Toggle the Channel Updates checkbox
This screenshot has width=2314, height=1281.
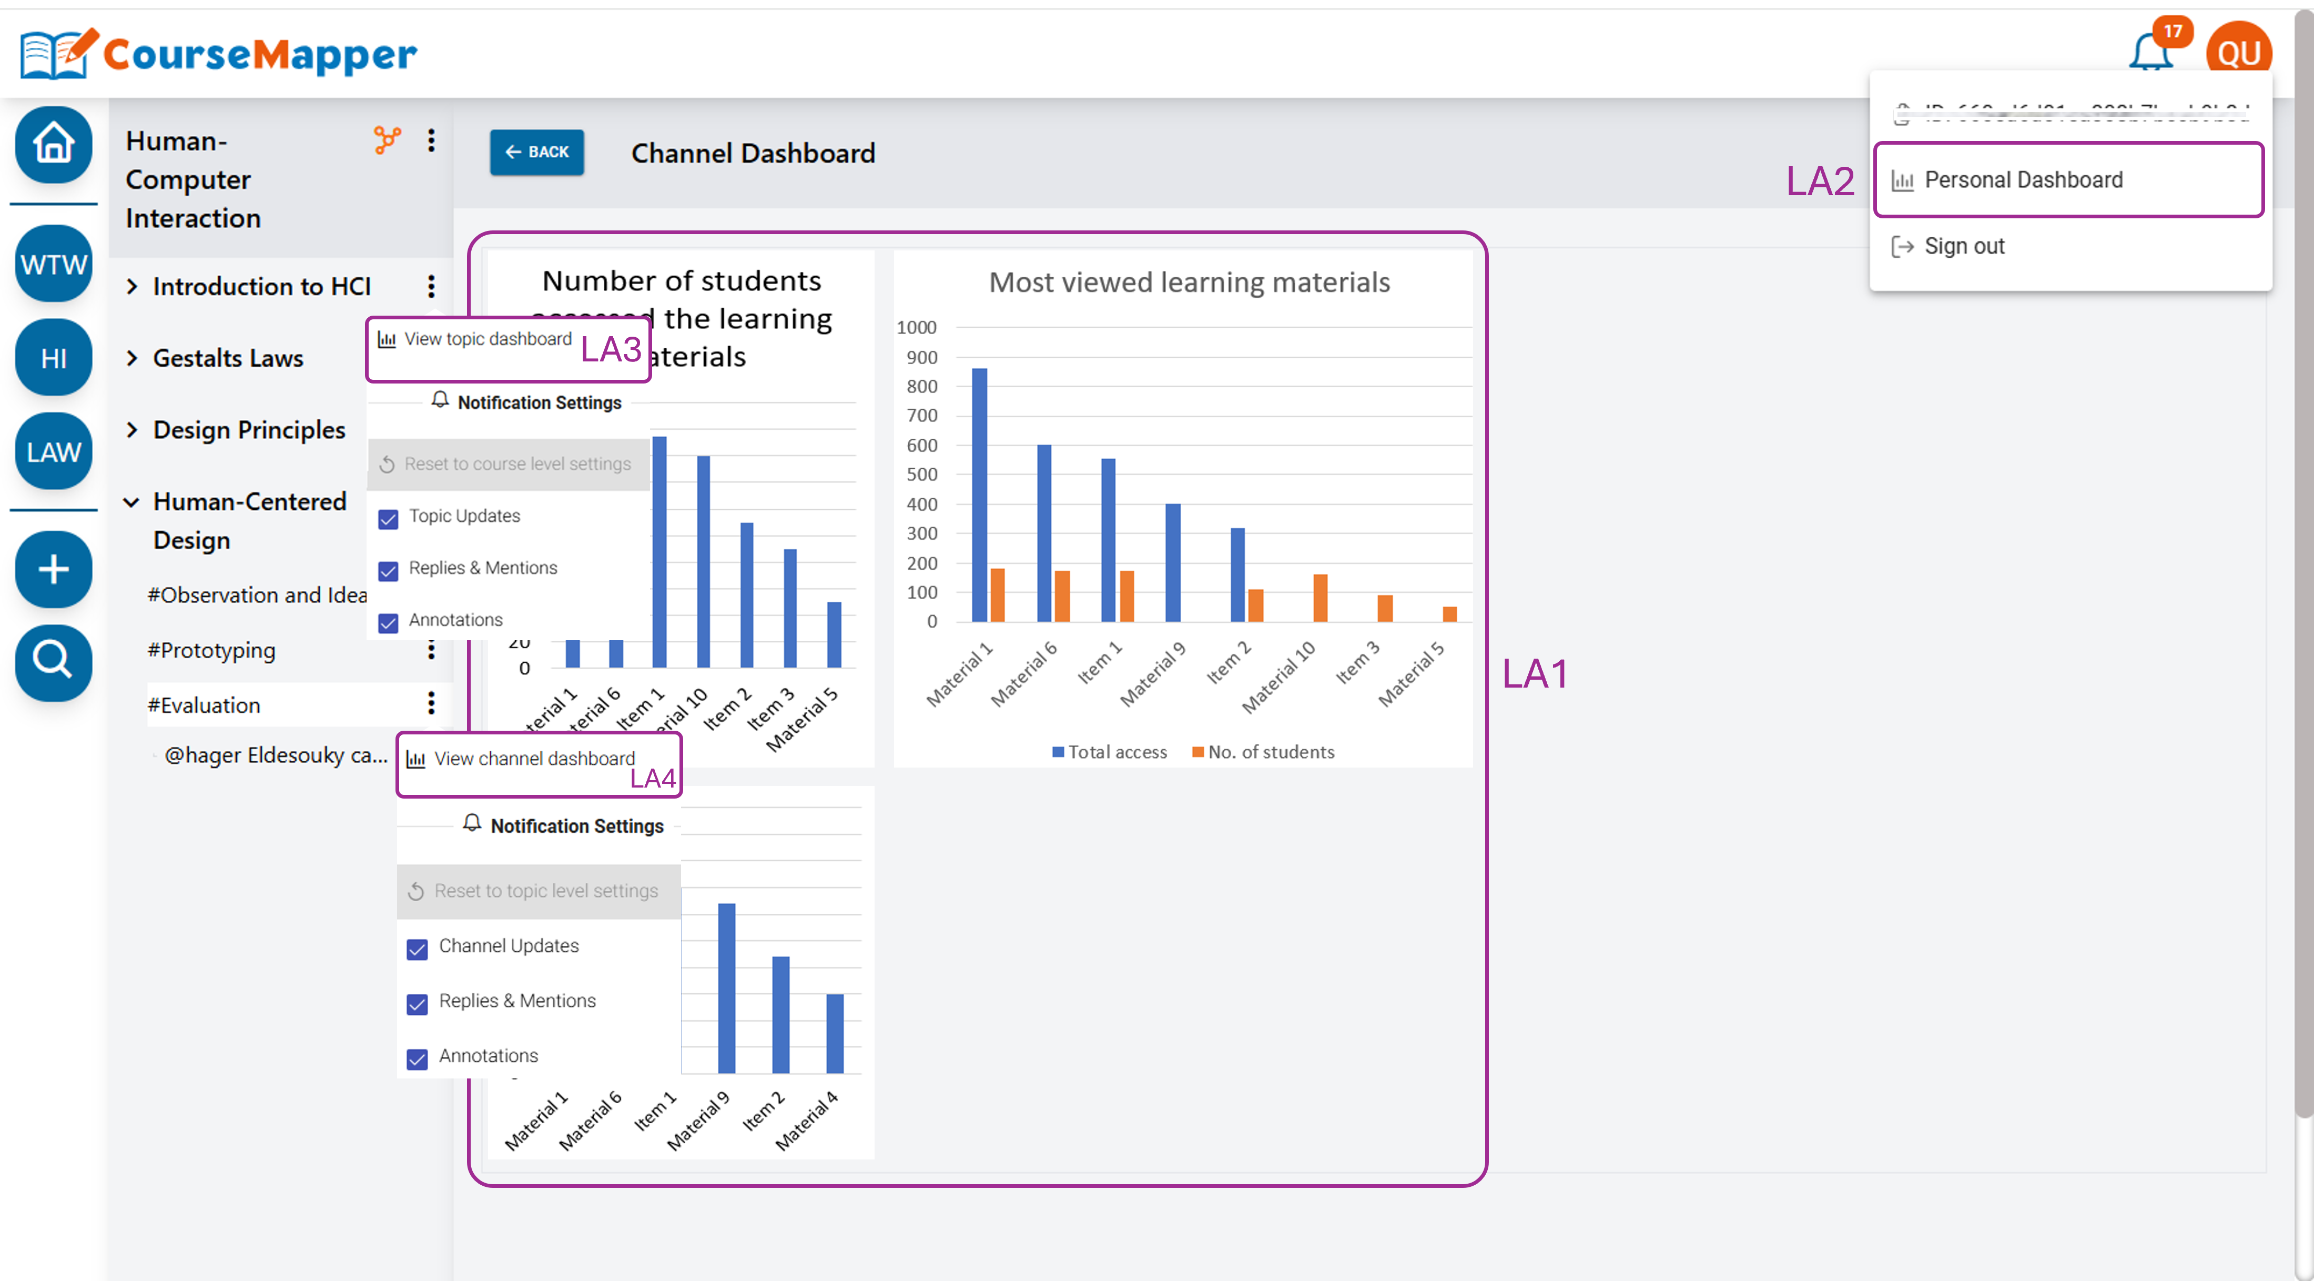[x=417, y=949]
